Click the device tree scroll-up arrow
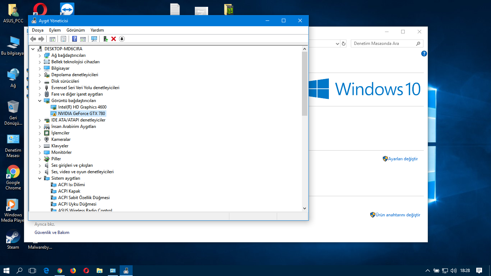 point(304,49)
